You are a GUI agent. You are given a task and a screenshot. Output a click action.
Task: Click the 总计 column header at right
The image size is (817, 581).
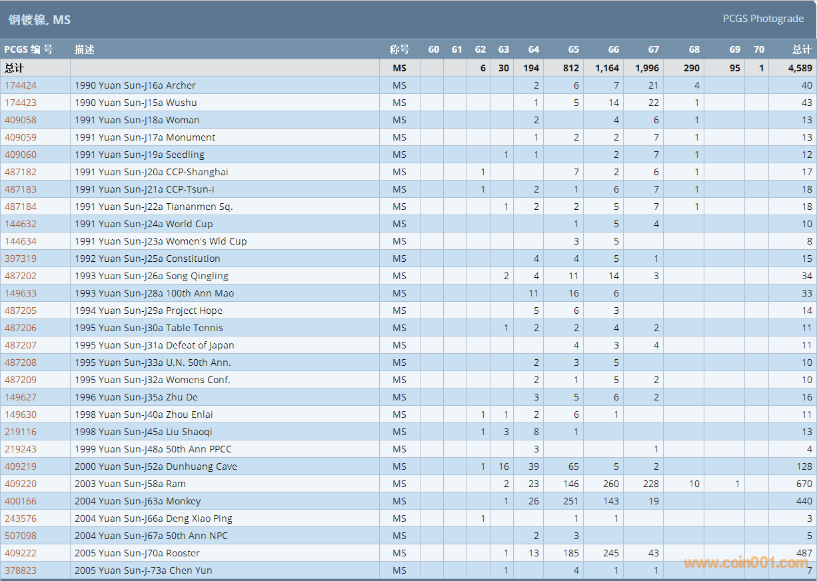click(x=801, y=49)
